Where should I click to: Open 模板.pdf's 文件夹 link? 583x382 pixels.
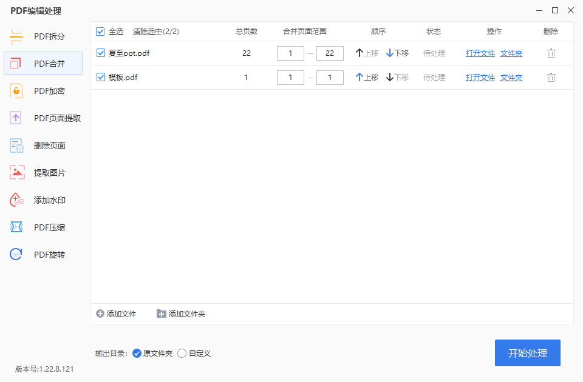coord(511,77)
